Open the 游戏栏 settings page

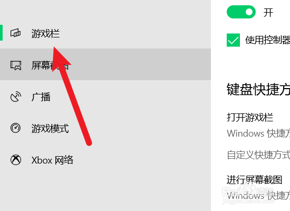pyautogui.click(x=105, y=33)
